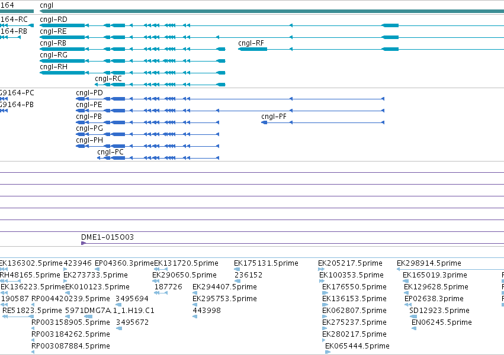Open the EN06245.5prime EST

click(442, 323)
